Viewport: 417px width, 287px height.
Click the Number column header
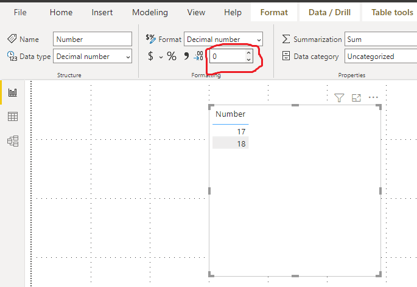click(230, 114)
